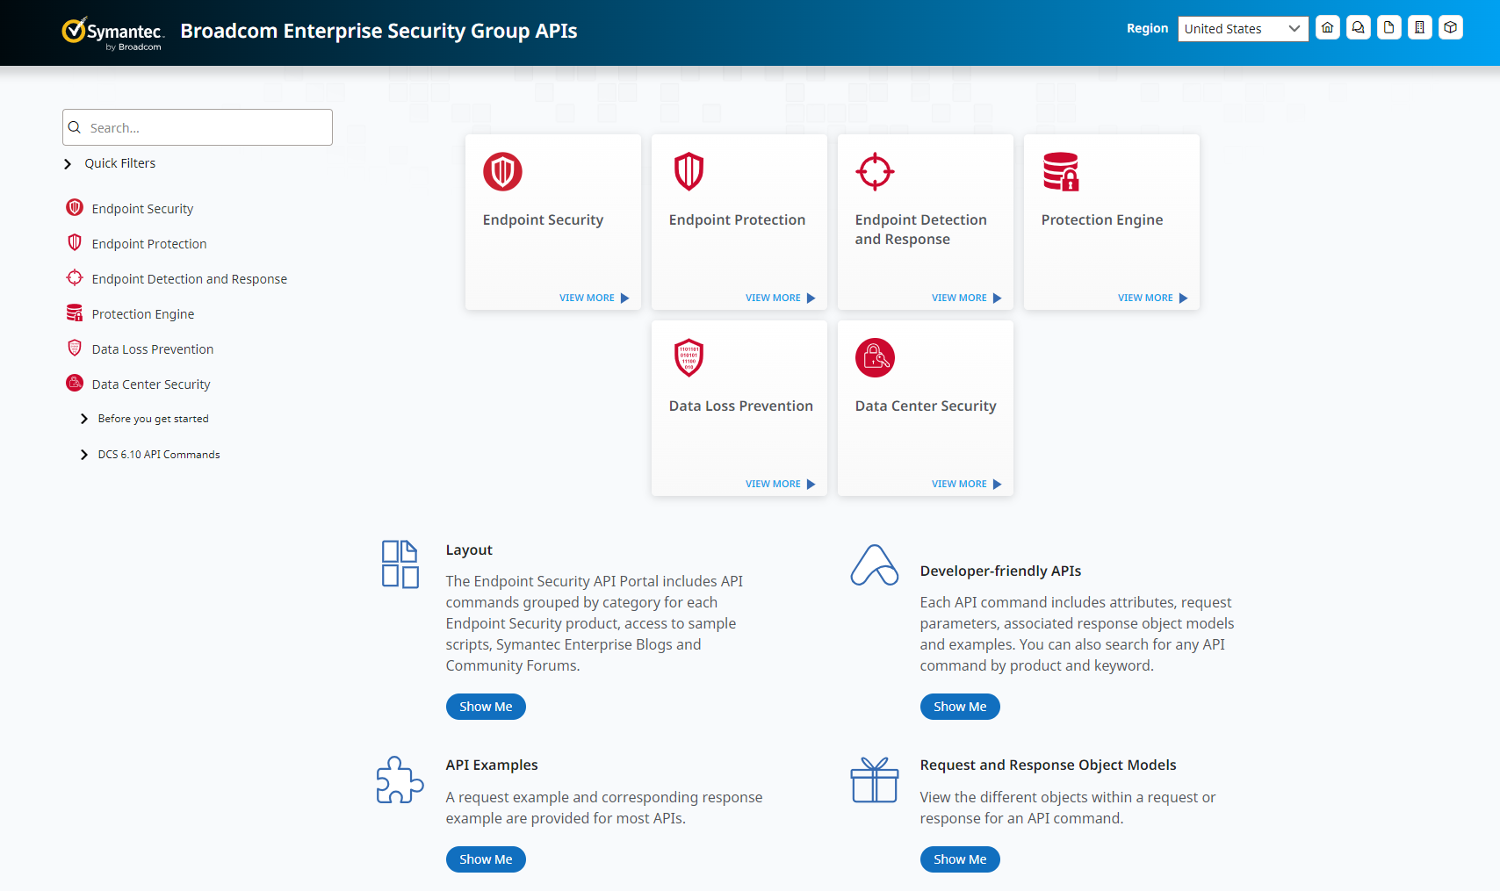Click Show Me under Layout
Viewport: 1500px width, 891px height.
(x=486, y=707)
